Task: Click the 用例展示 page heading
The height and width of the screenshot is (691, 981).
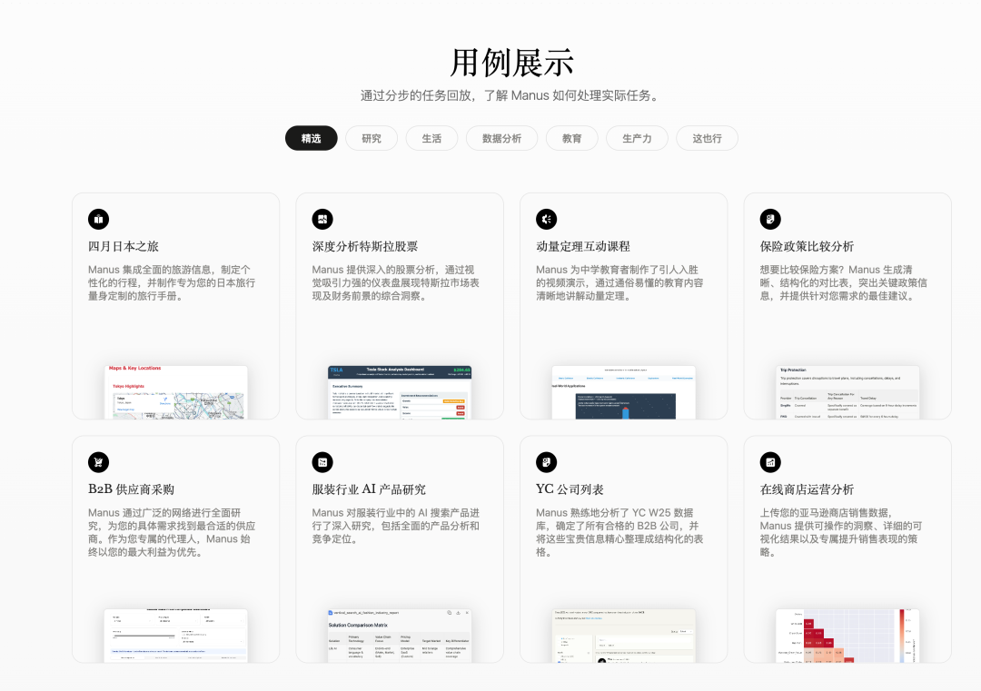Action: click(511, 63)
